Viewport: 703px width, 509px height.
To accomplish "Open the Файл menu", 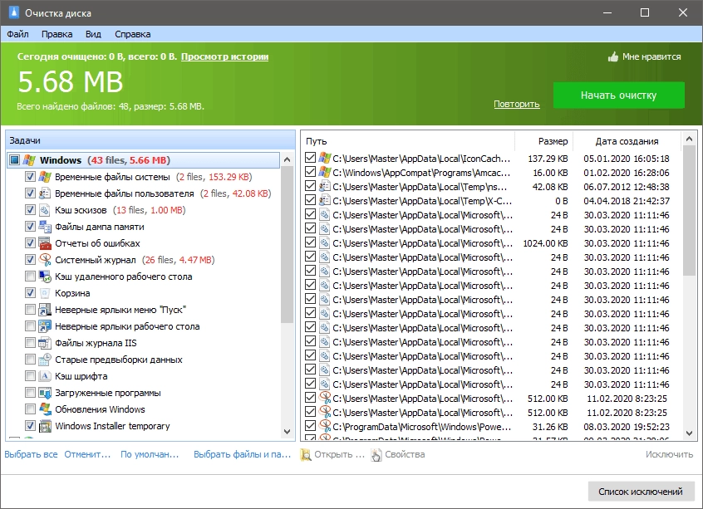I will tap(17, 34).
